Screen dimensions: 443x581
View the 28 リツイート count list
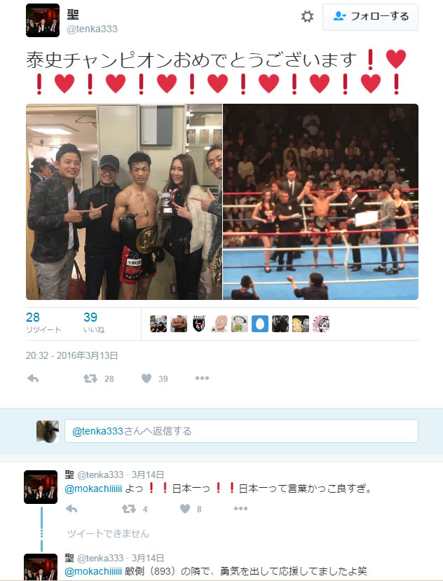click(x=43, y=322)
